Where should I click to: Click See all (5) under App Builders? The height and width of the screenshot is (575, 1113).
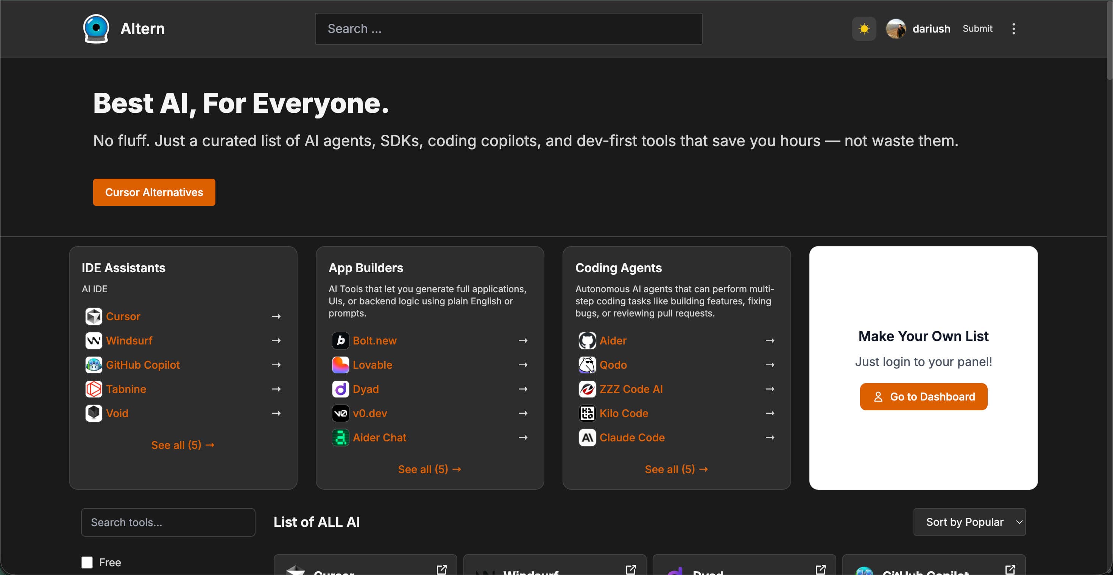coord(429,469)
